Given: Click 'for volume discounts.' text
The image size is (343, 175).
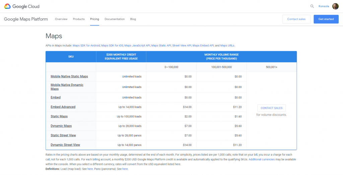Looking at the screenshot, I should [271, 115].
